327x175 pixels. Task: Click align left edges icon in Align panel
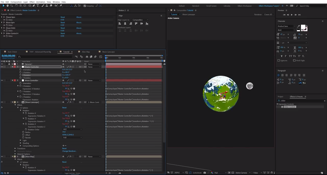pos(120,24)
